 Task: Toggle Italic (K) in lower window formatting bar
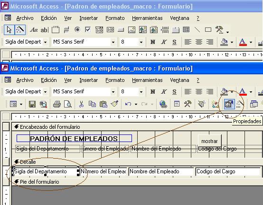[164, 92]
